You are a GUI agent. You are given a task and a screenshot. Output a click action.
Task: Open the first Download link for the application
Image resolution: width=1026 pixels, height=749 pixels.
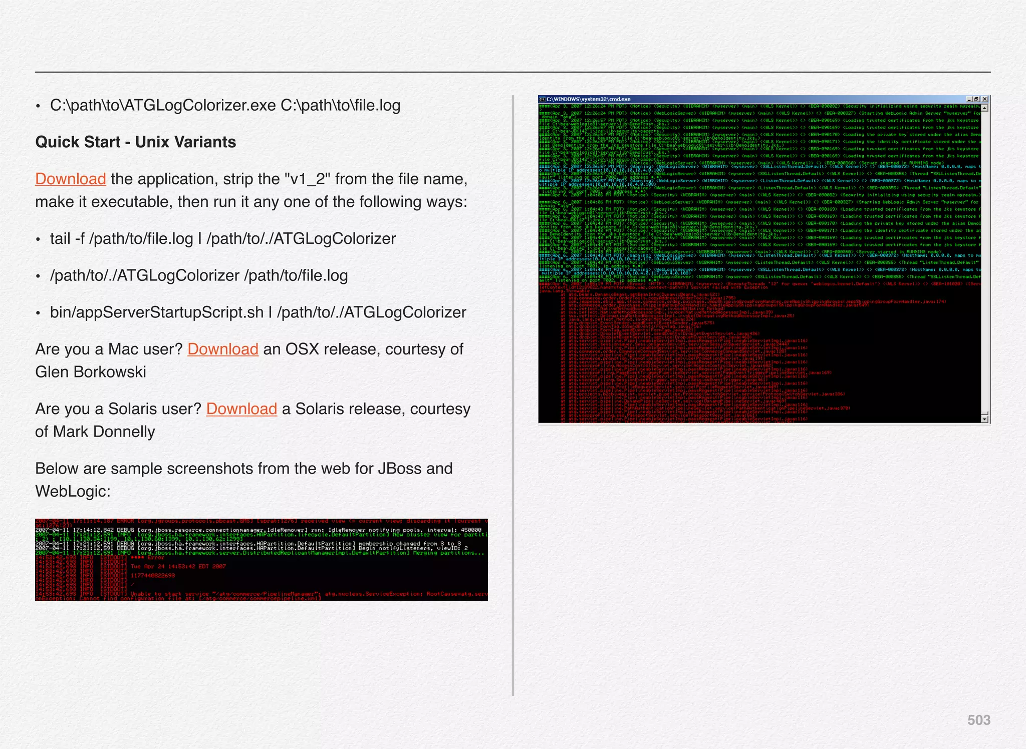pyautogui.click(x=71, y=179)
